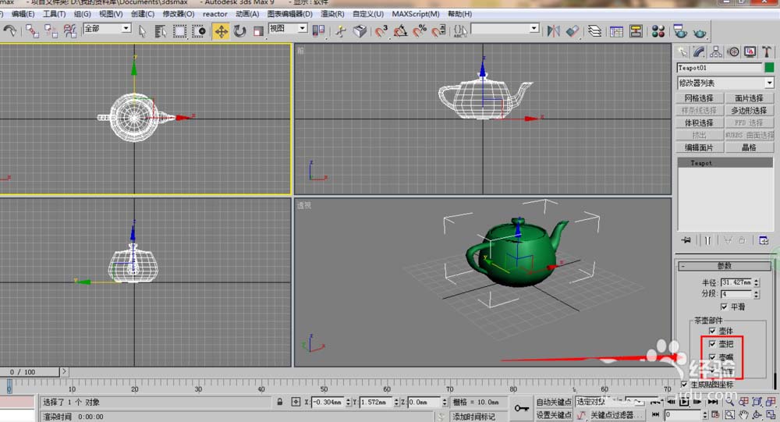The height and width of the screenshot is (422, 780).
Task: Open the 修改器(O) menu
Action: pos(178,14)
